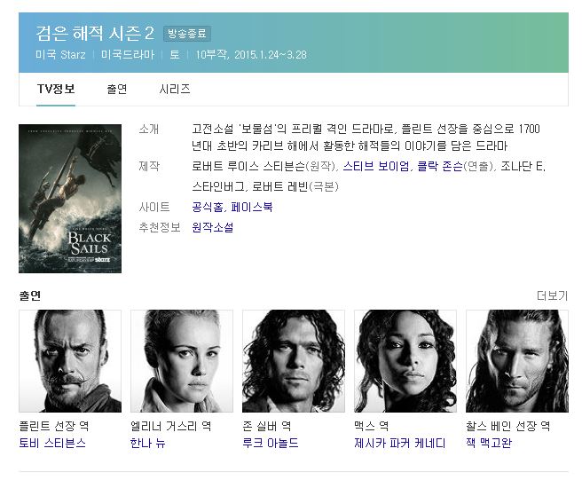Switch to the 시리즈 tab
This screenshot has width=582, height=480.
(x=175, y=89)
